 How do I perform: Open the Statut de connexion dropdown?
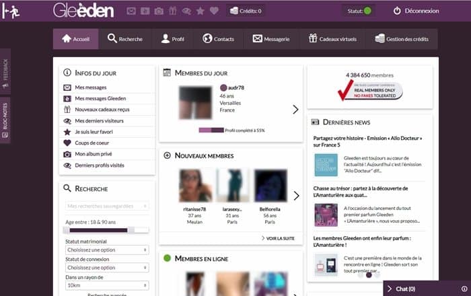(x=107, y=268)
